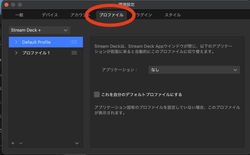Image resolution: width=250 pixels, height=155 pixels.
Task: Select the アカウント tab
Action: pyautogui.click(x=80, y=15)
